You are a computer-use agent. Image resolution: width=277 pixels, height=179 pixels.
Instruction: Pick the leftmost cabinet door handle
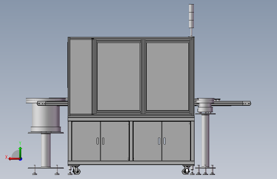pyautogui.click(x=97, y=141)
